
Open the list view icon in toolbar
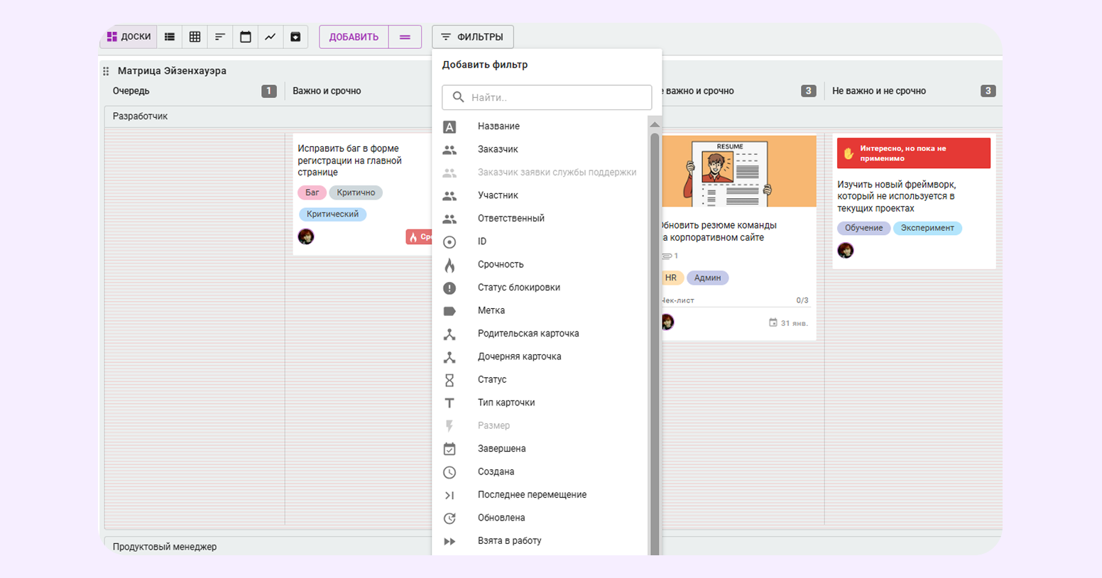point(170,37)
